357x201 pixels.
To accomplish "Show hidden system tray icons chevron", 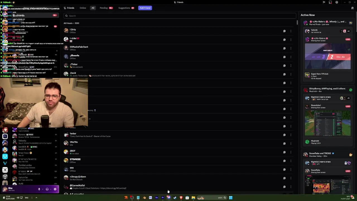I will click(36, 198).
